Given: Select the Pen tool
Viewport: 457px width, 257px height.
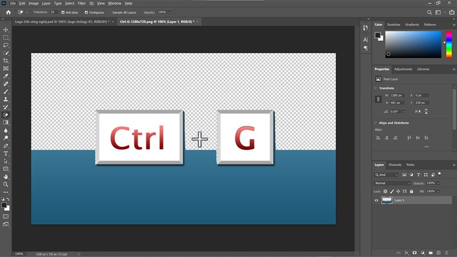Looking at the screenshot, I should tap(6, 146).
